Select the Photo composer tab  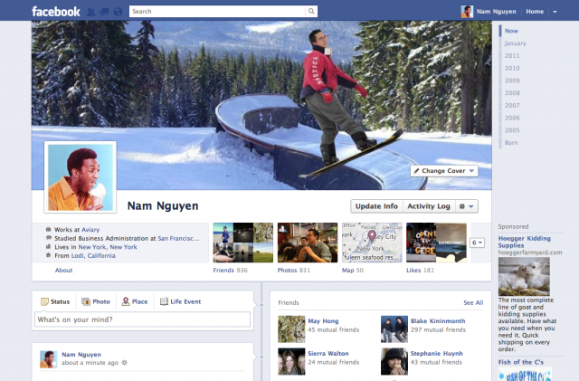pos(96,301)
